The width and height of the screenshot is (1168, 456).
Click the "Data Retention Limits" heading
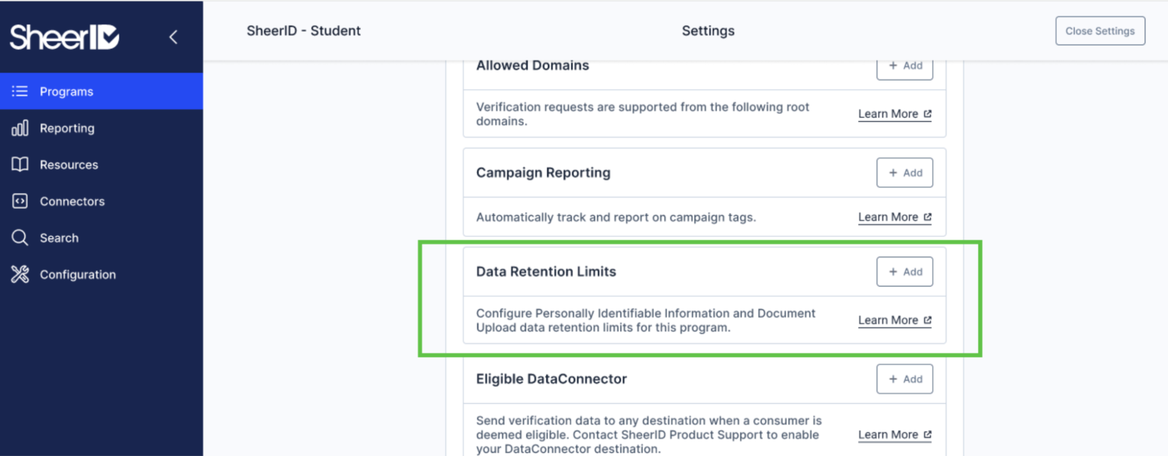click(x=546, y=271)
